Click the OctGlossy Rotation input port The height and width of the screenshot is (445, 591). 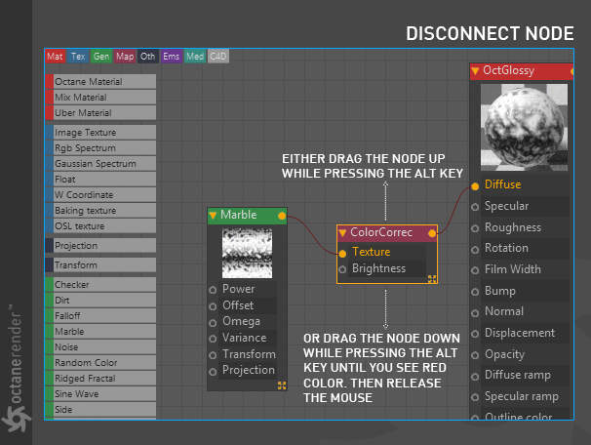[x=475, y=249]
